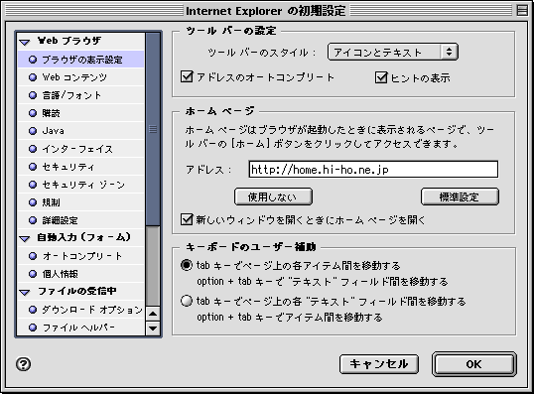Viewport: 534px width, 394px height.
Task: Click the window collapse box in title bar
Action: coord(522,10)
